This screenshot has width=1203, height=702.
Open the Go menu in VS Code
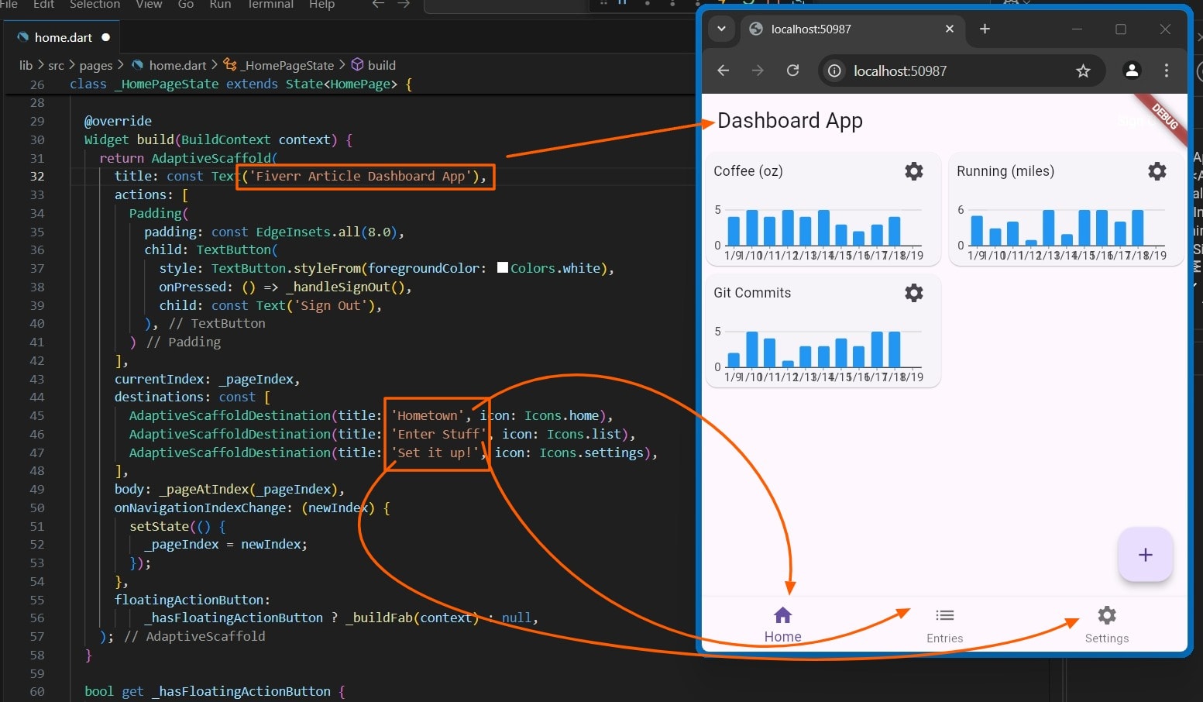[186, 5]
